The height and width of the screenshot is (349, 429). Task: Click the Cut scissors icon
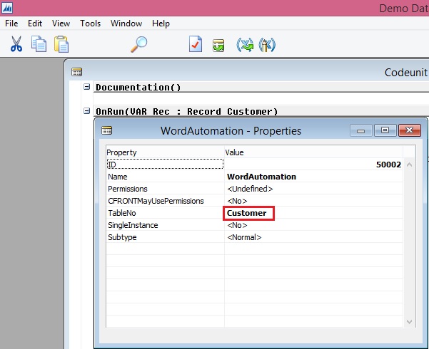point(16,44)
